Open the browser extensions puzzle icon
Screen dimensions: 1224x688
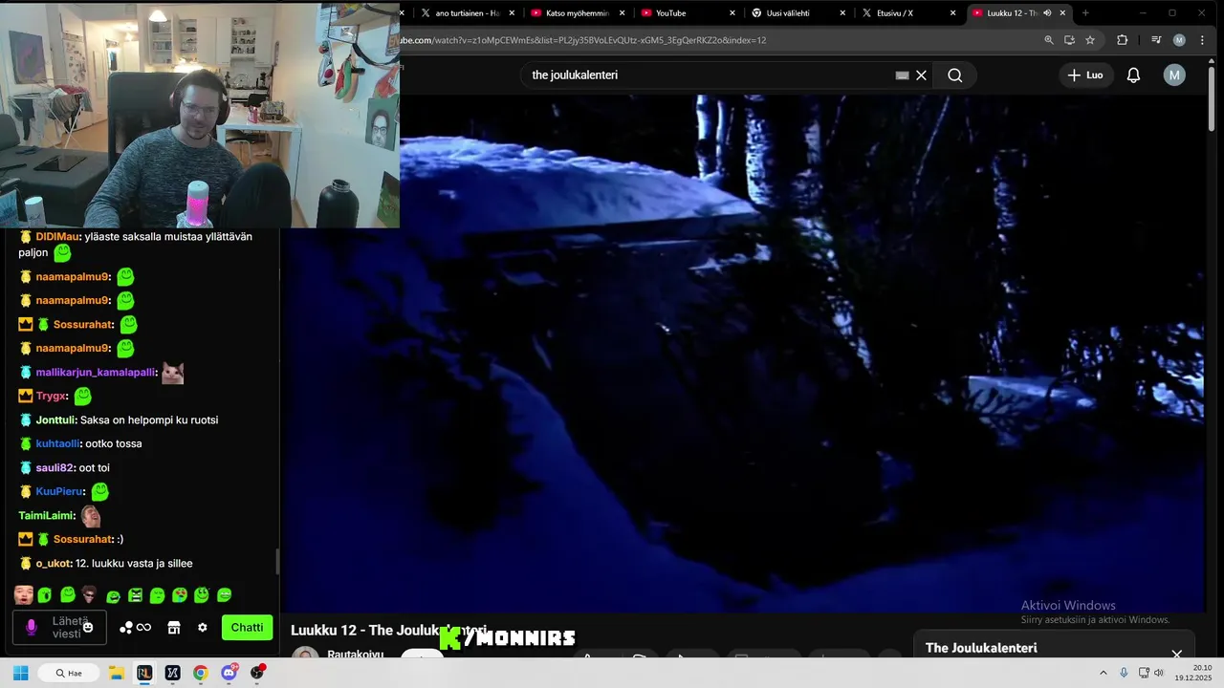point(1123,40)
